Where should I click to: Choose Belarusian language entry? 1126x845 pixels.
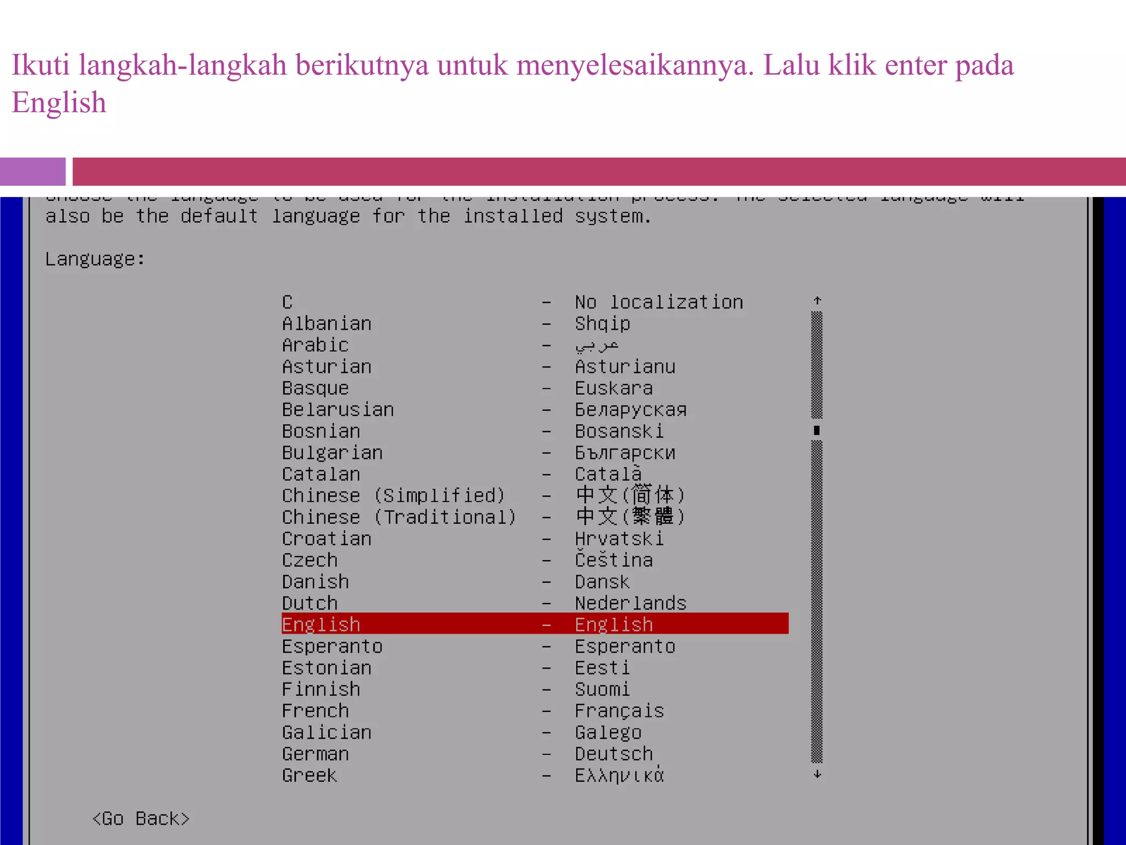click(535, 409)
